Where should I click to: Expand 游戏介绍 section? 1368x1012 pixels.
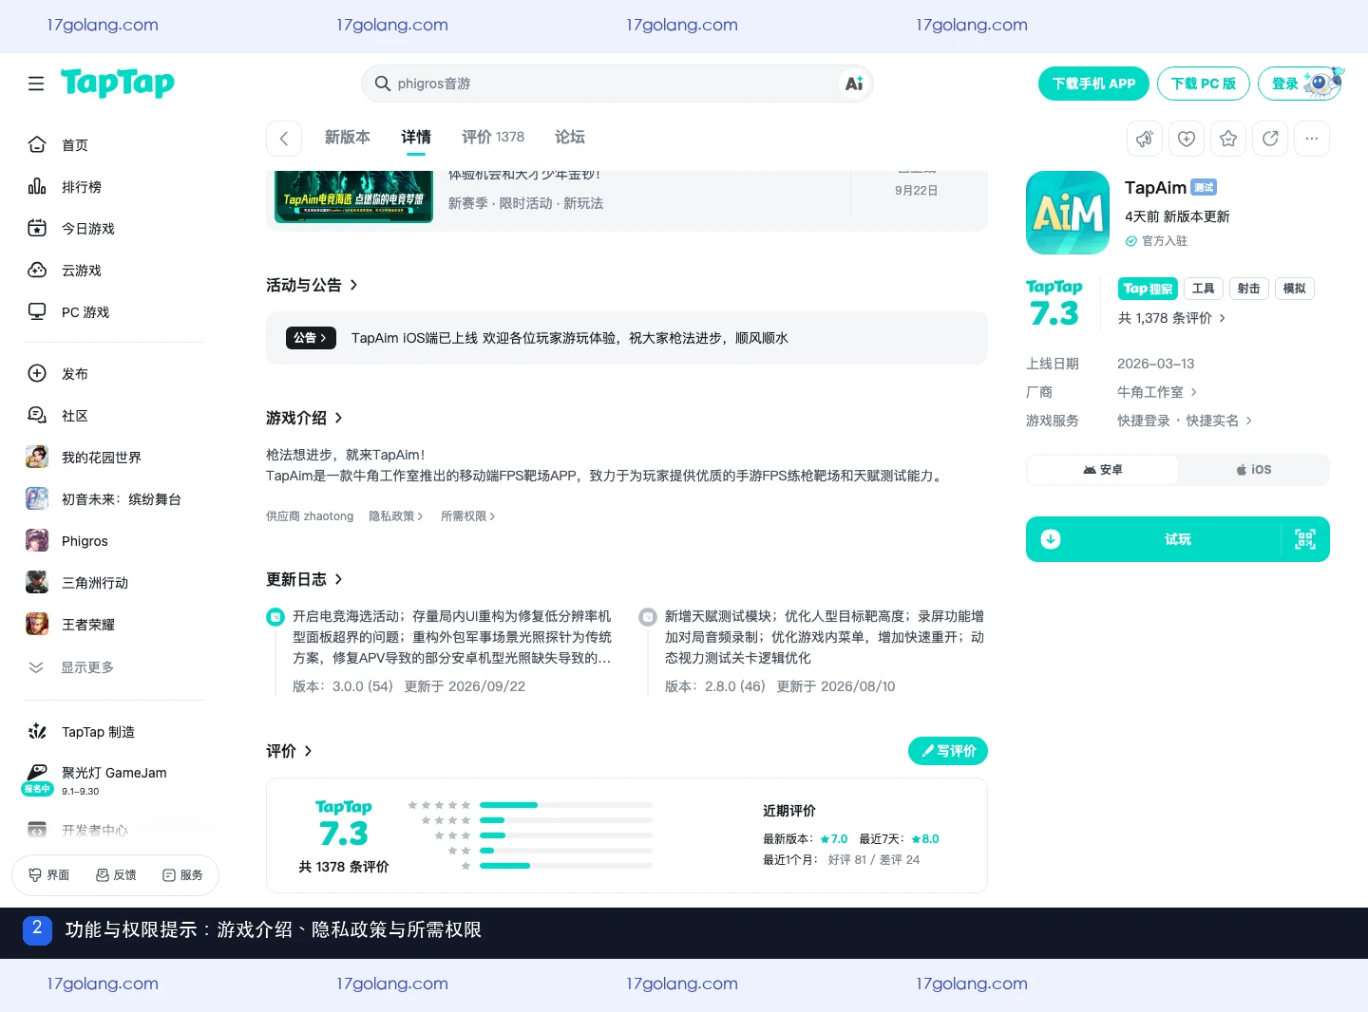pos(304,418)
